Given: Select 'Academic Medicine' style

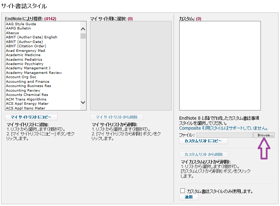Looking at the screenshot, I should (x=23, y=55).
